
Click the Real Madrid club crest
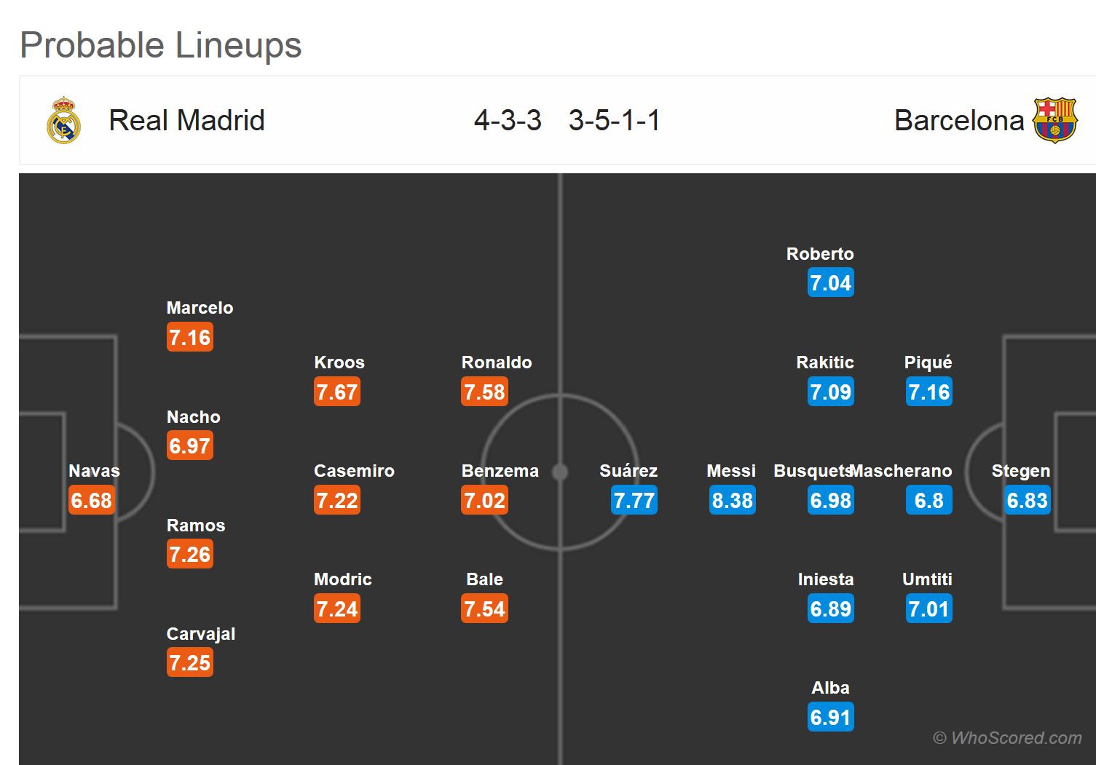pyautogui.click(x=64, y=120)
